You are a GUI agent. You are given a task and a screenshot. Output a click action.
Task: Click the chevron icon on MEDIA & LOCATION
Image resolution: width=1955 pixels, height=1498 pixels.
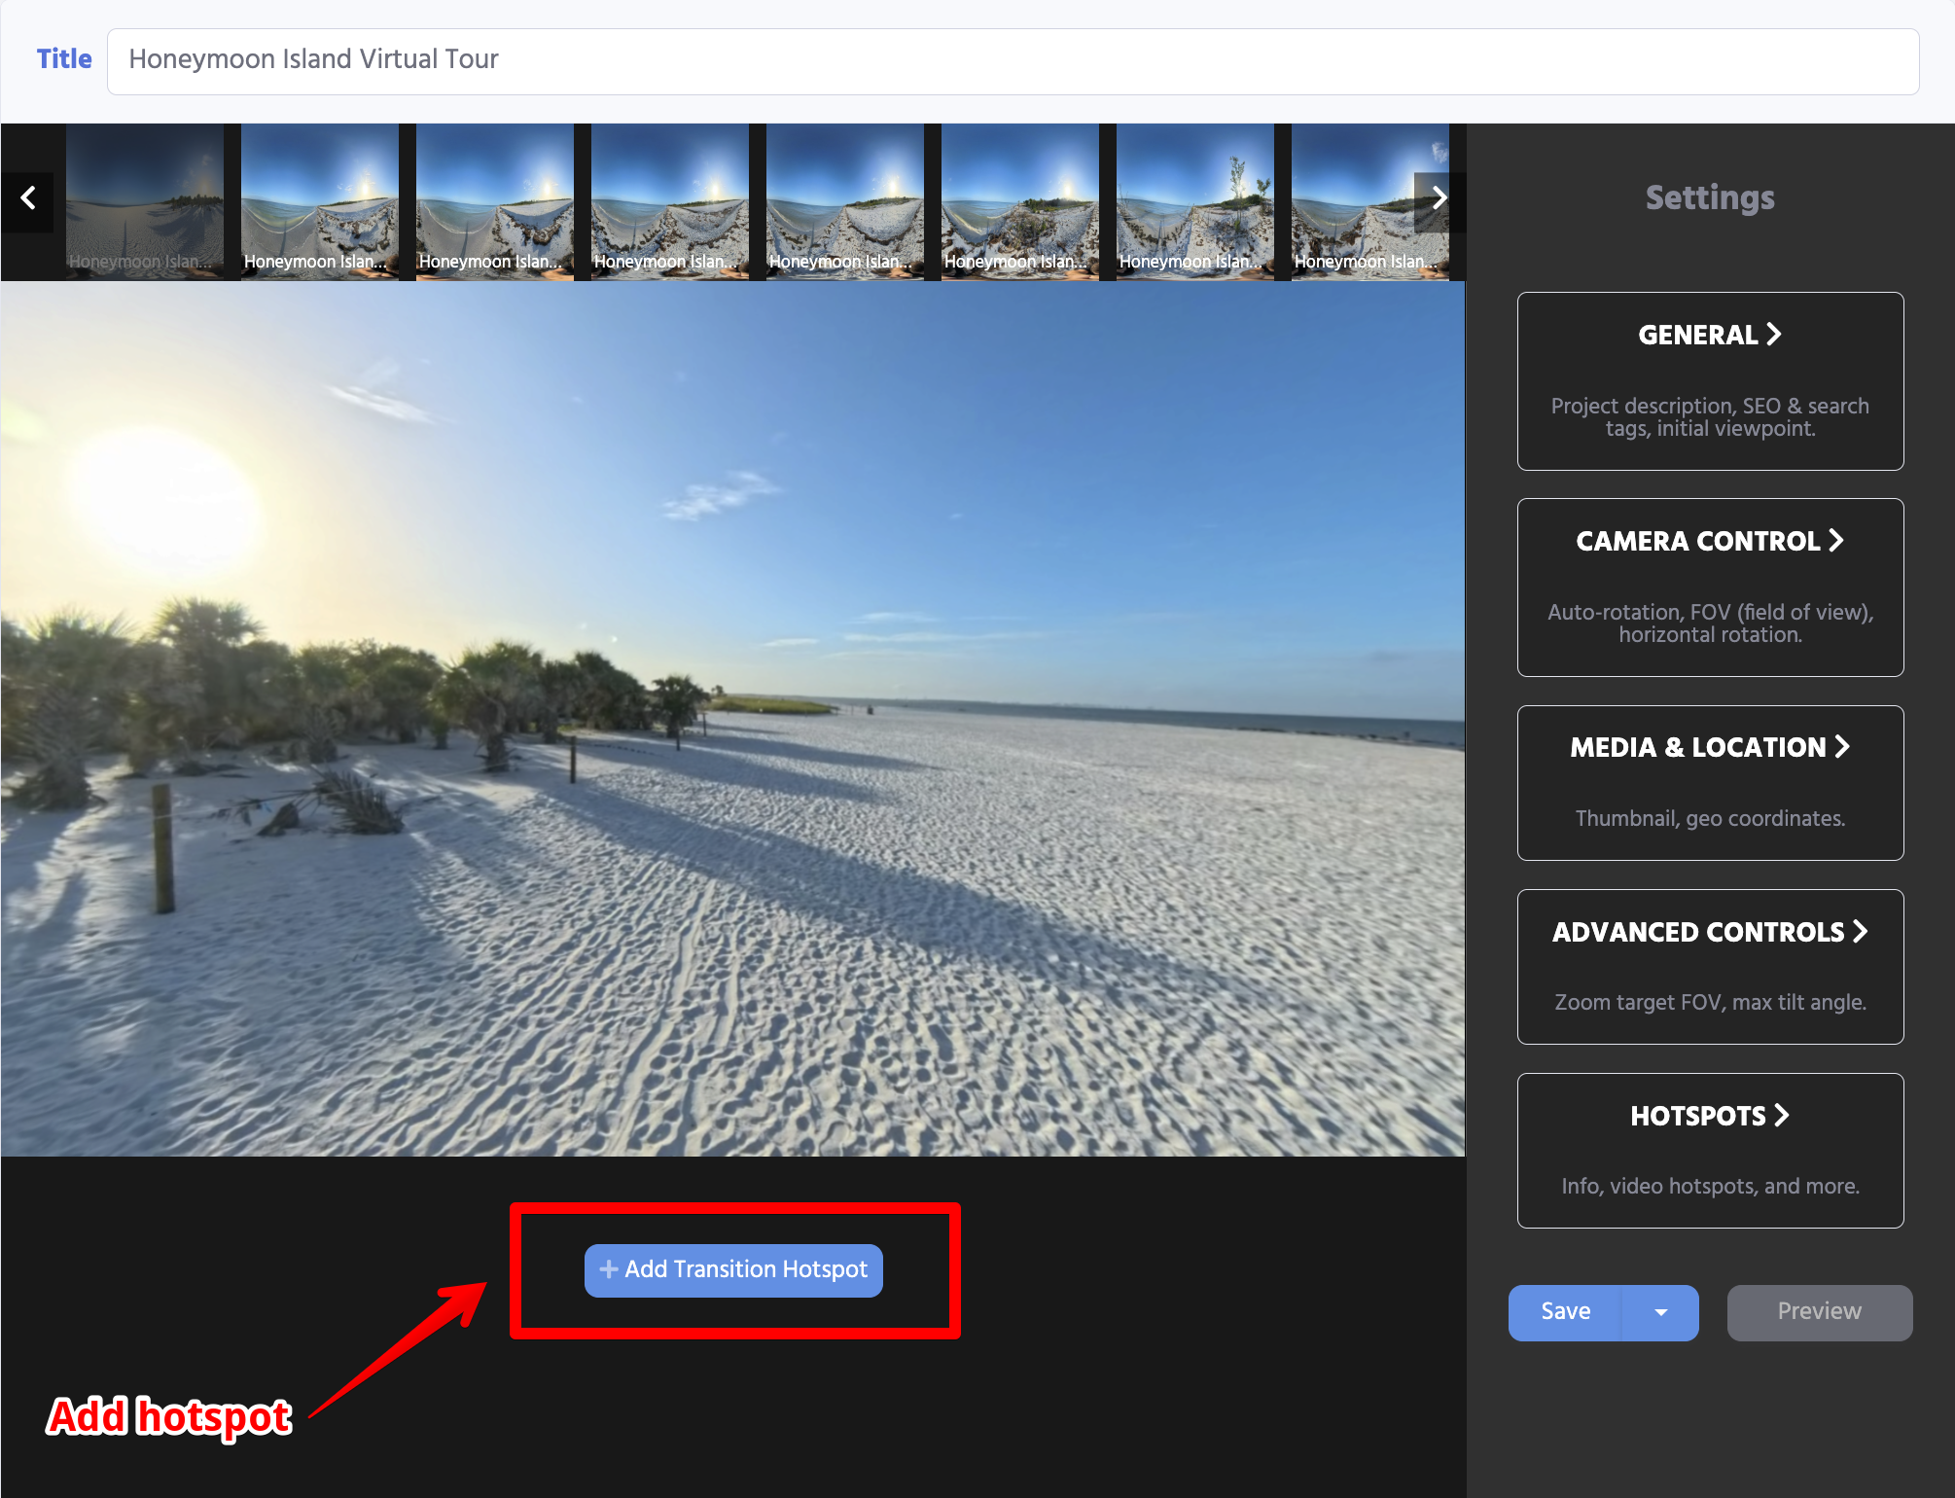pos(1843,747)
